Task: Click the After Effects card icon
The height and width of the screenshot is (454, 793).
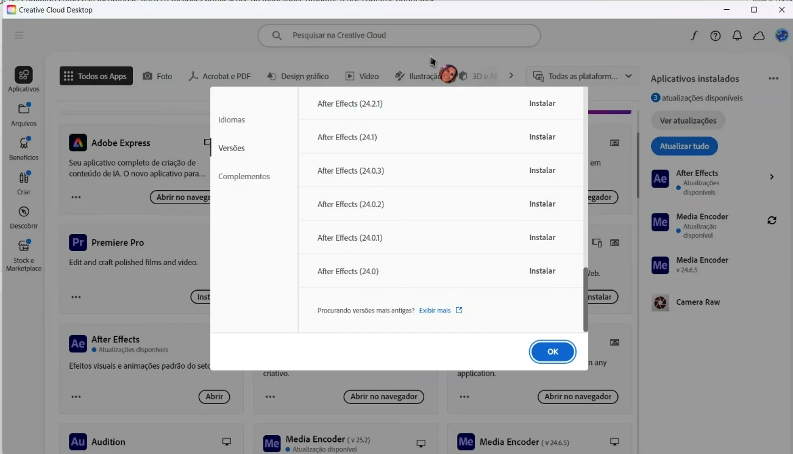Action: pos(78,344)
